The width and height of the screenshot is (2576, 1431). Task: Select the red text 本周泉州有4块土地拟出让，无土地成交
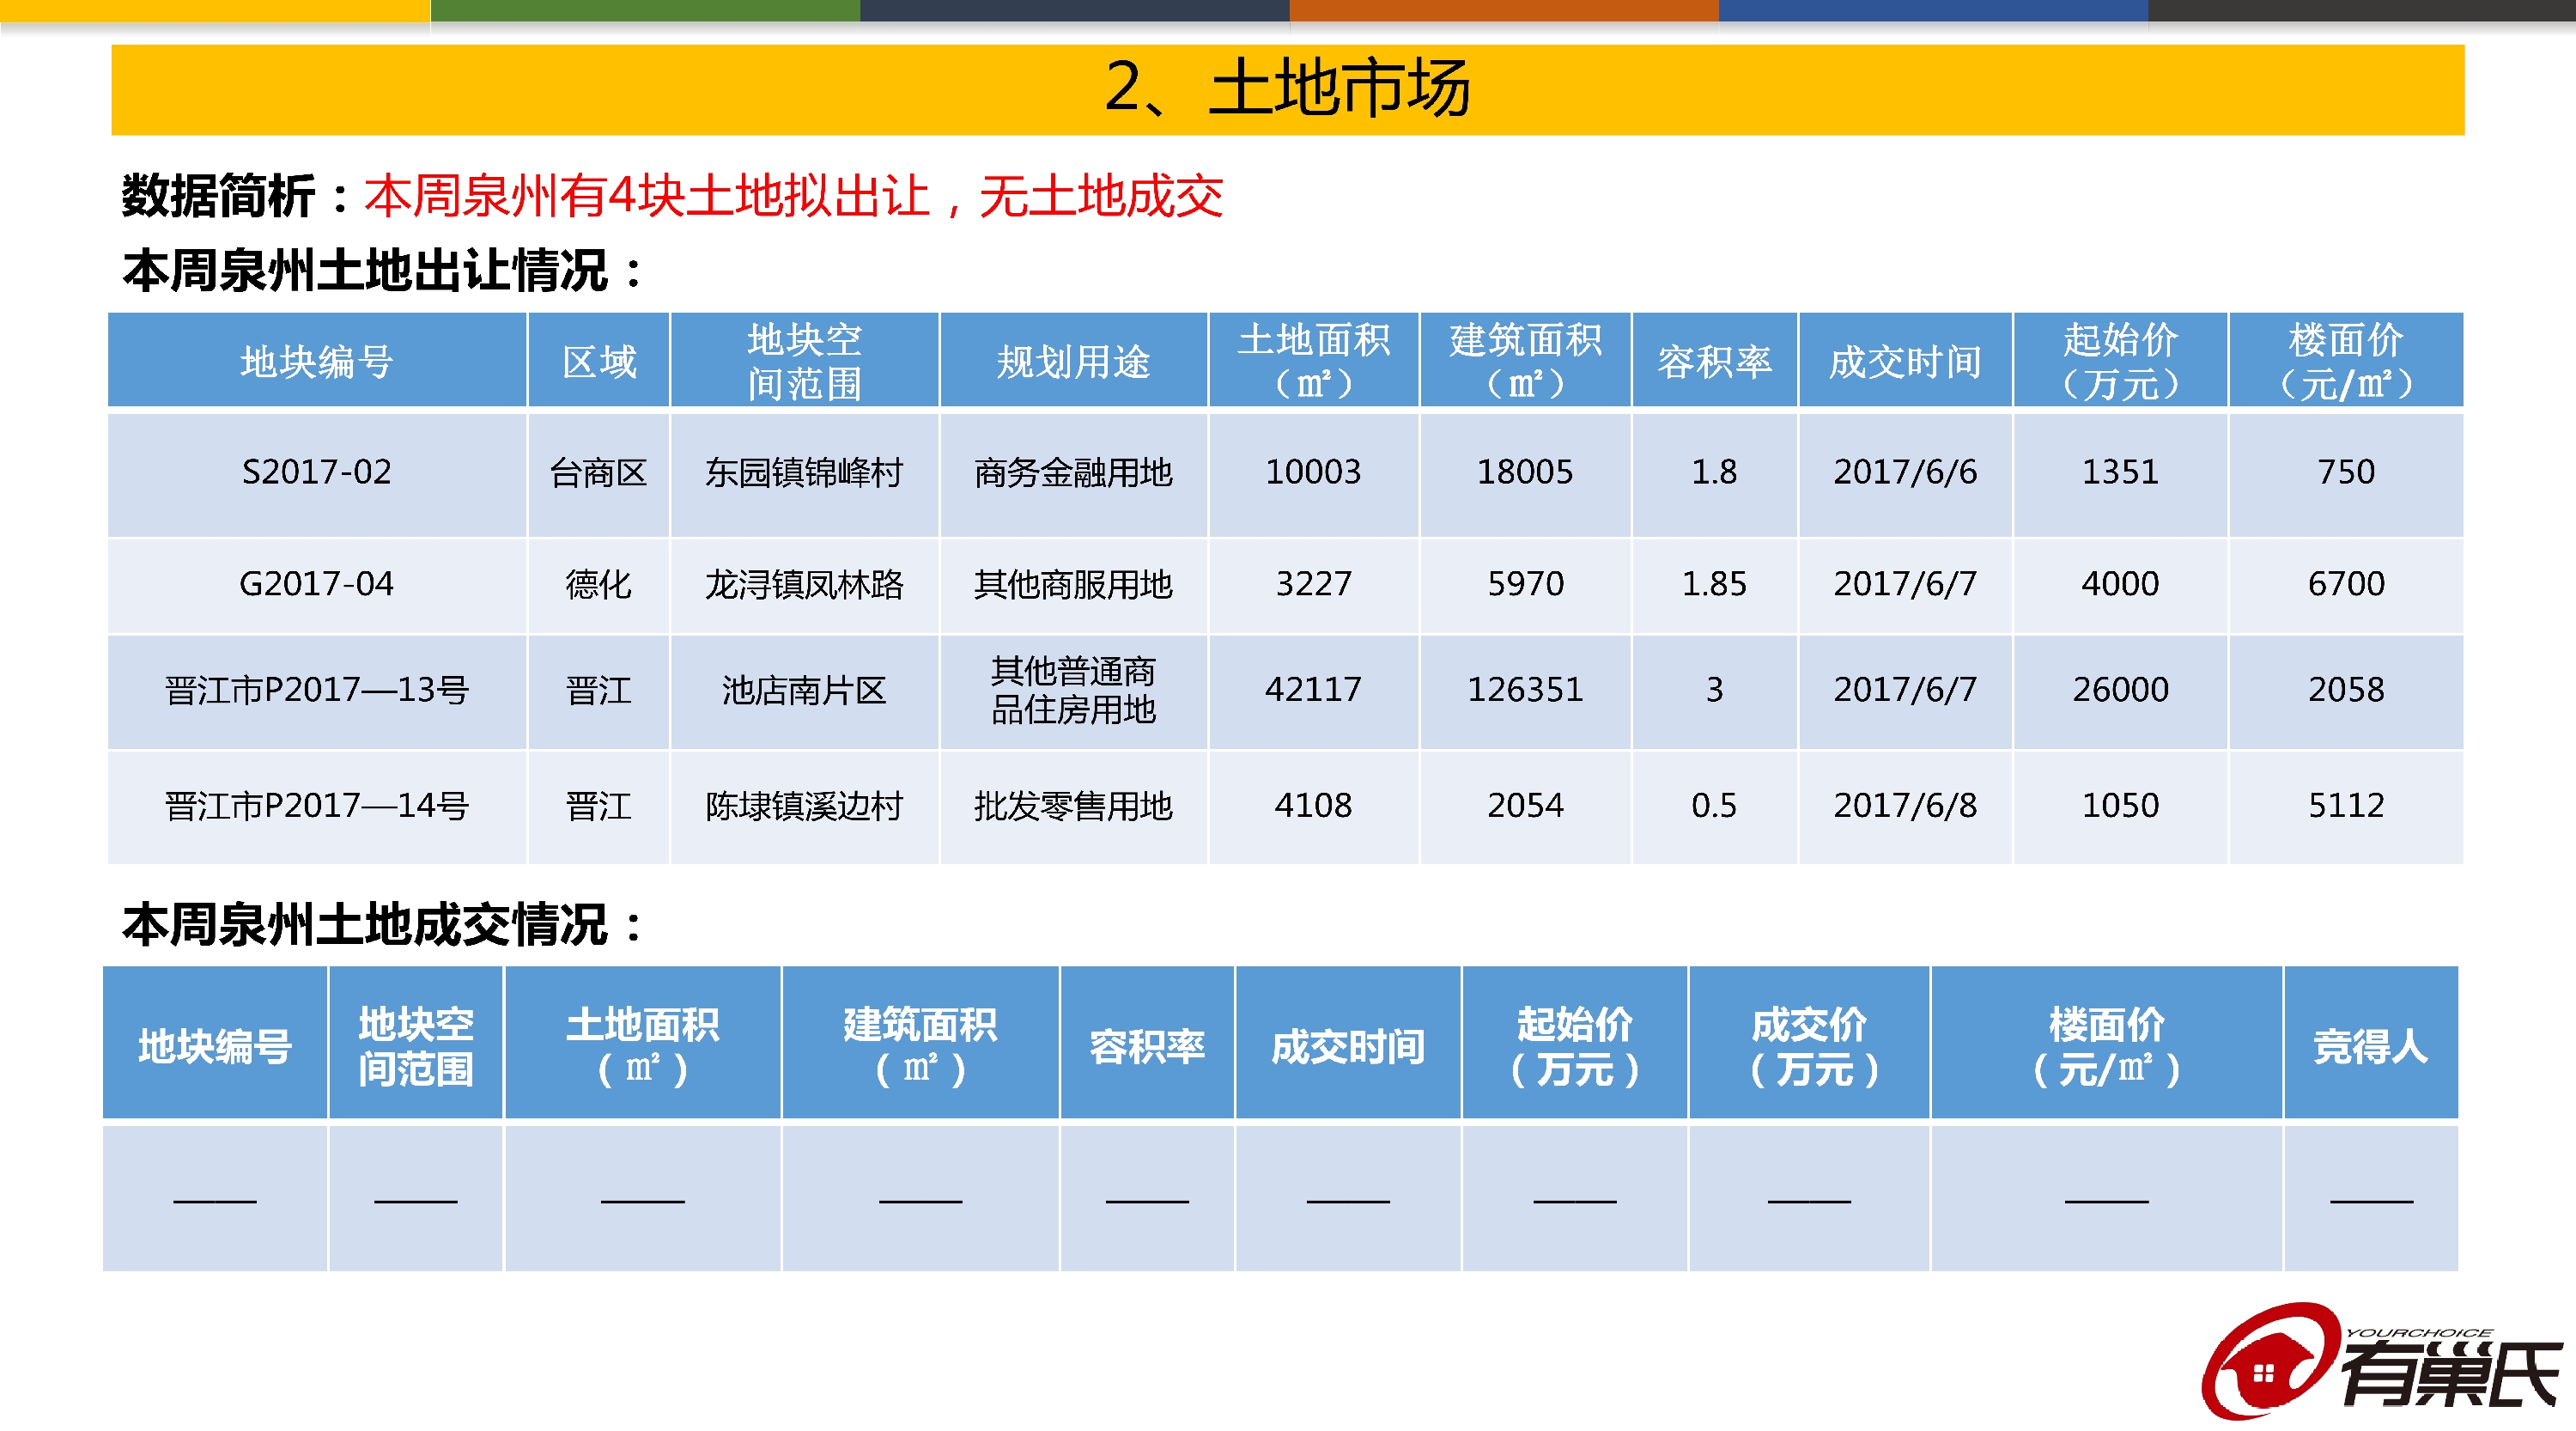[x=793, y=196]
